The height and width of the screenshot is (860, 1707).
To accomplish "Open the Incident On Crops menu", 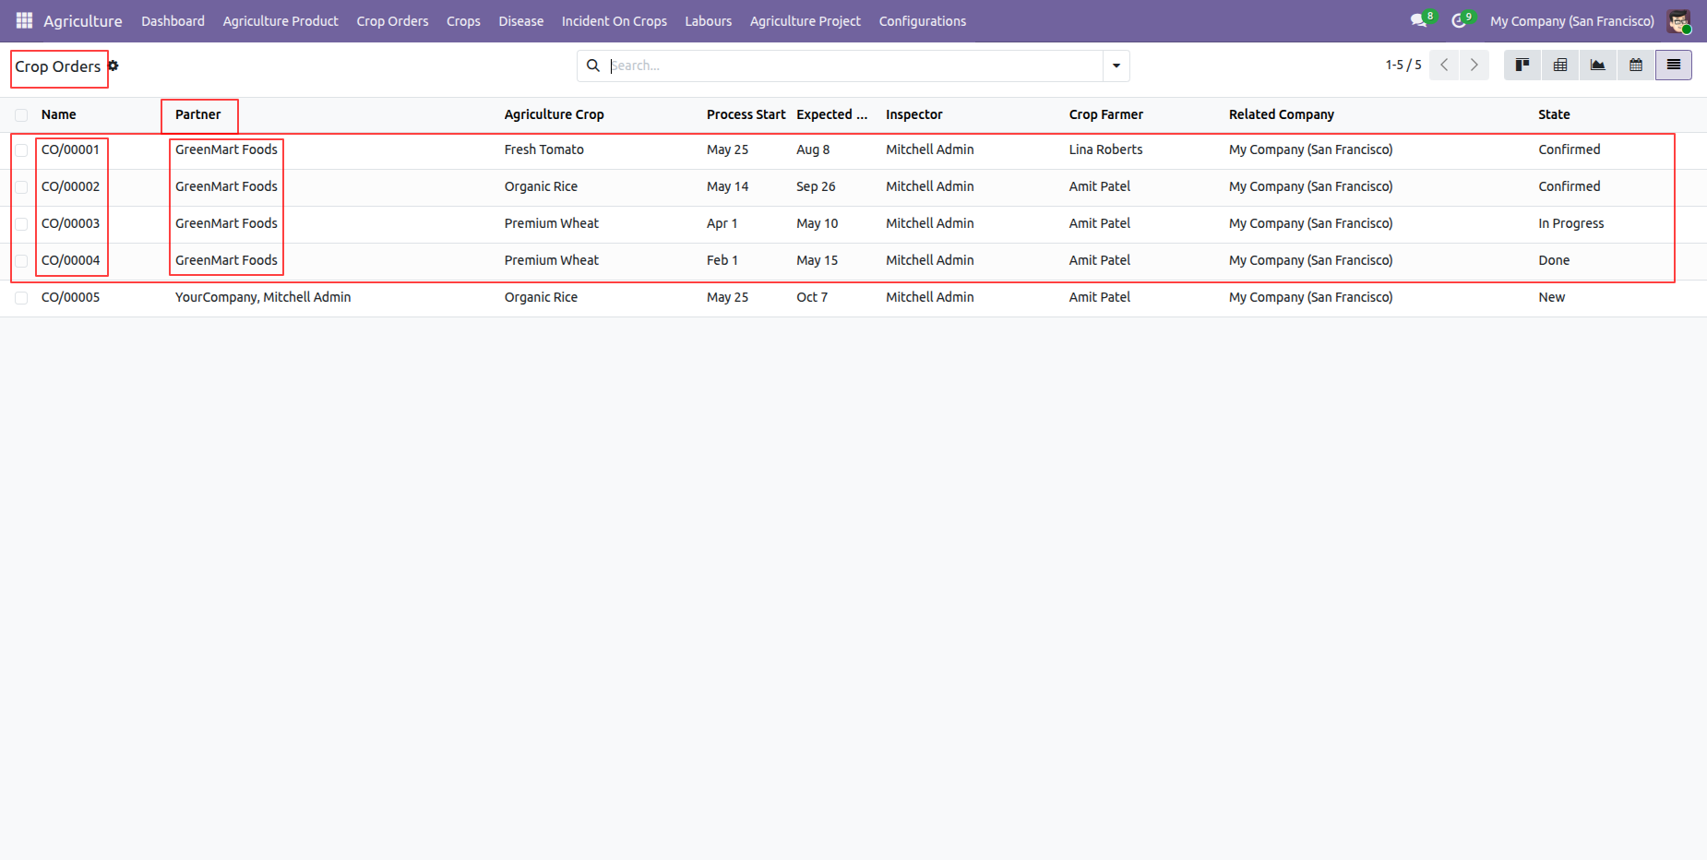I will point(615,21).
